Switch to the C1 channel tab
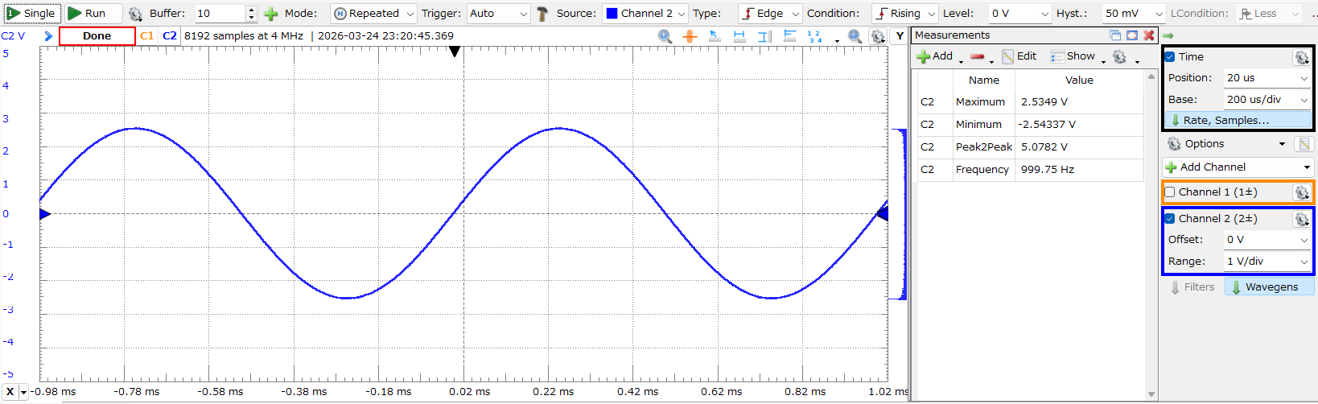This screenshot has width=1318, height=404. tap(146, 36)
